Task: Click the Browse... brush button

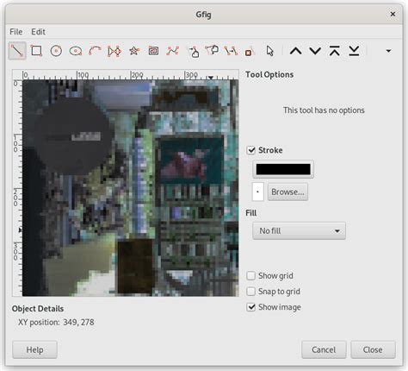Action: (x=287, y=192)
